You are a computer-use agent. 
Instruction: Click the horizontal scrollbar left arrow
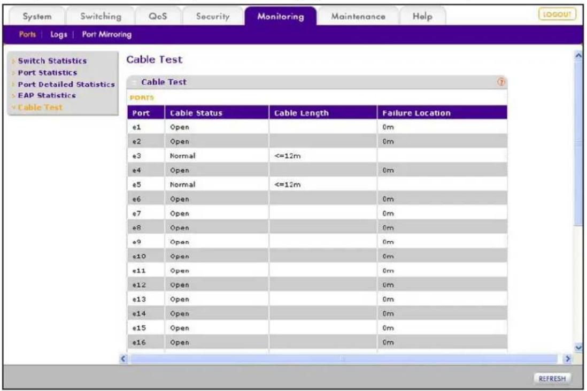pyautogui.click(x=123, y=359)
